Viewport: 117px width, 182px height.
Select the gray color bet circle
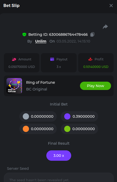click(26, 116)
